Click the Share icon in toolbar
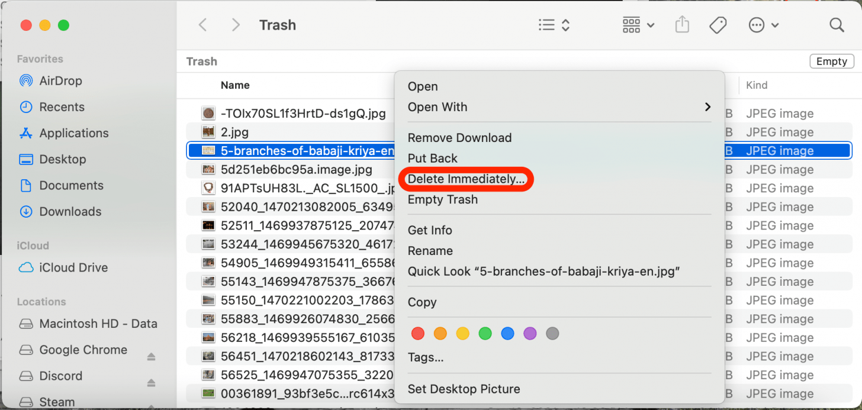The width and height of the screenshot is (862, 410). click(x=682, y=25)
